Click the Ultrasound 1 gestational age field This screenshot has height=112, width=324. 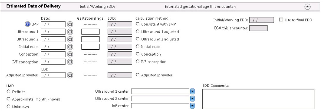pyautogui.click(x=90, y=32)
